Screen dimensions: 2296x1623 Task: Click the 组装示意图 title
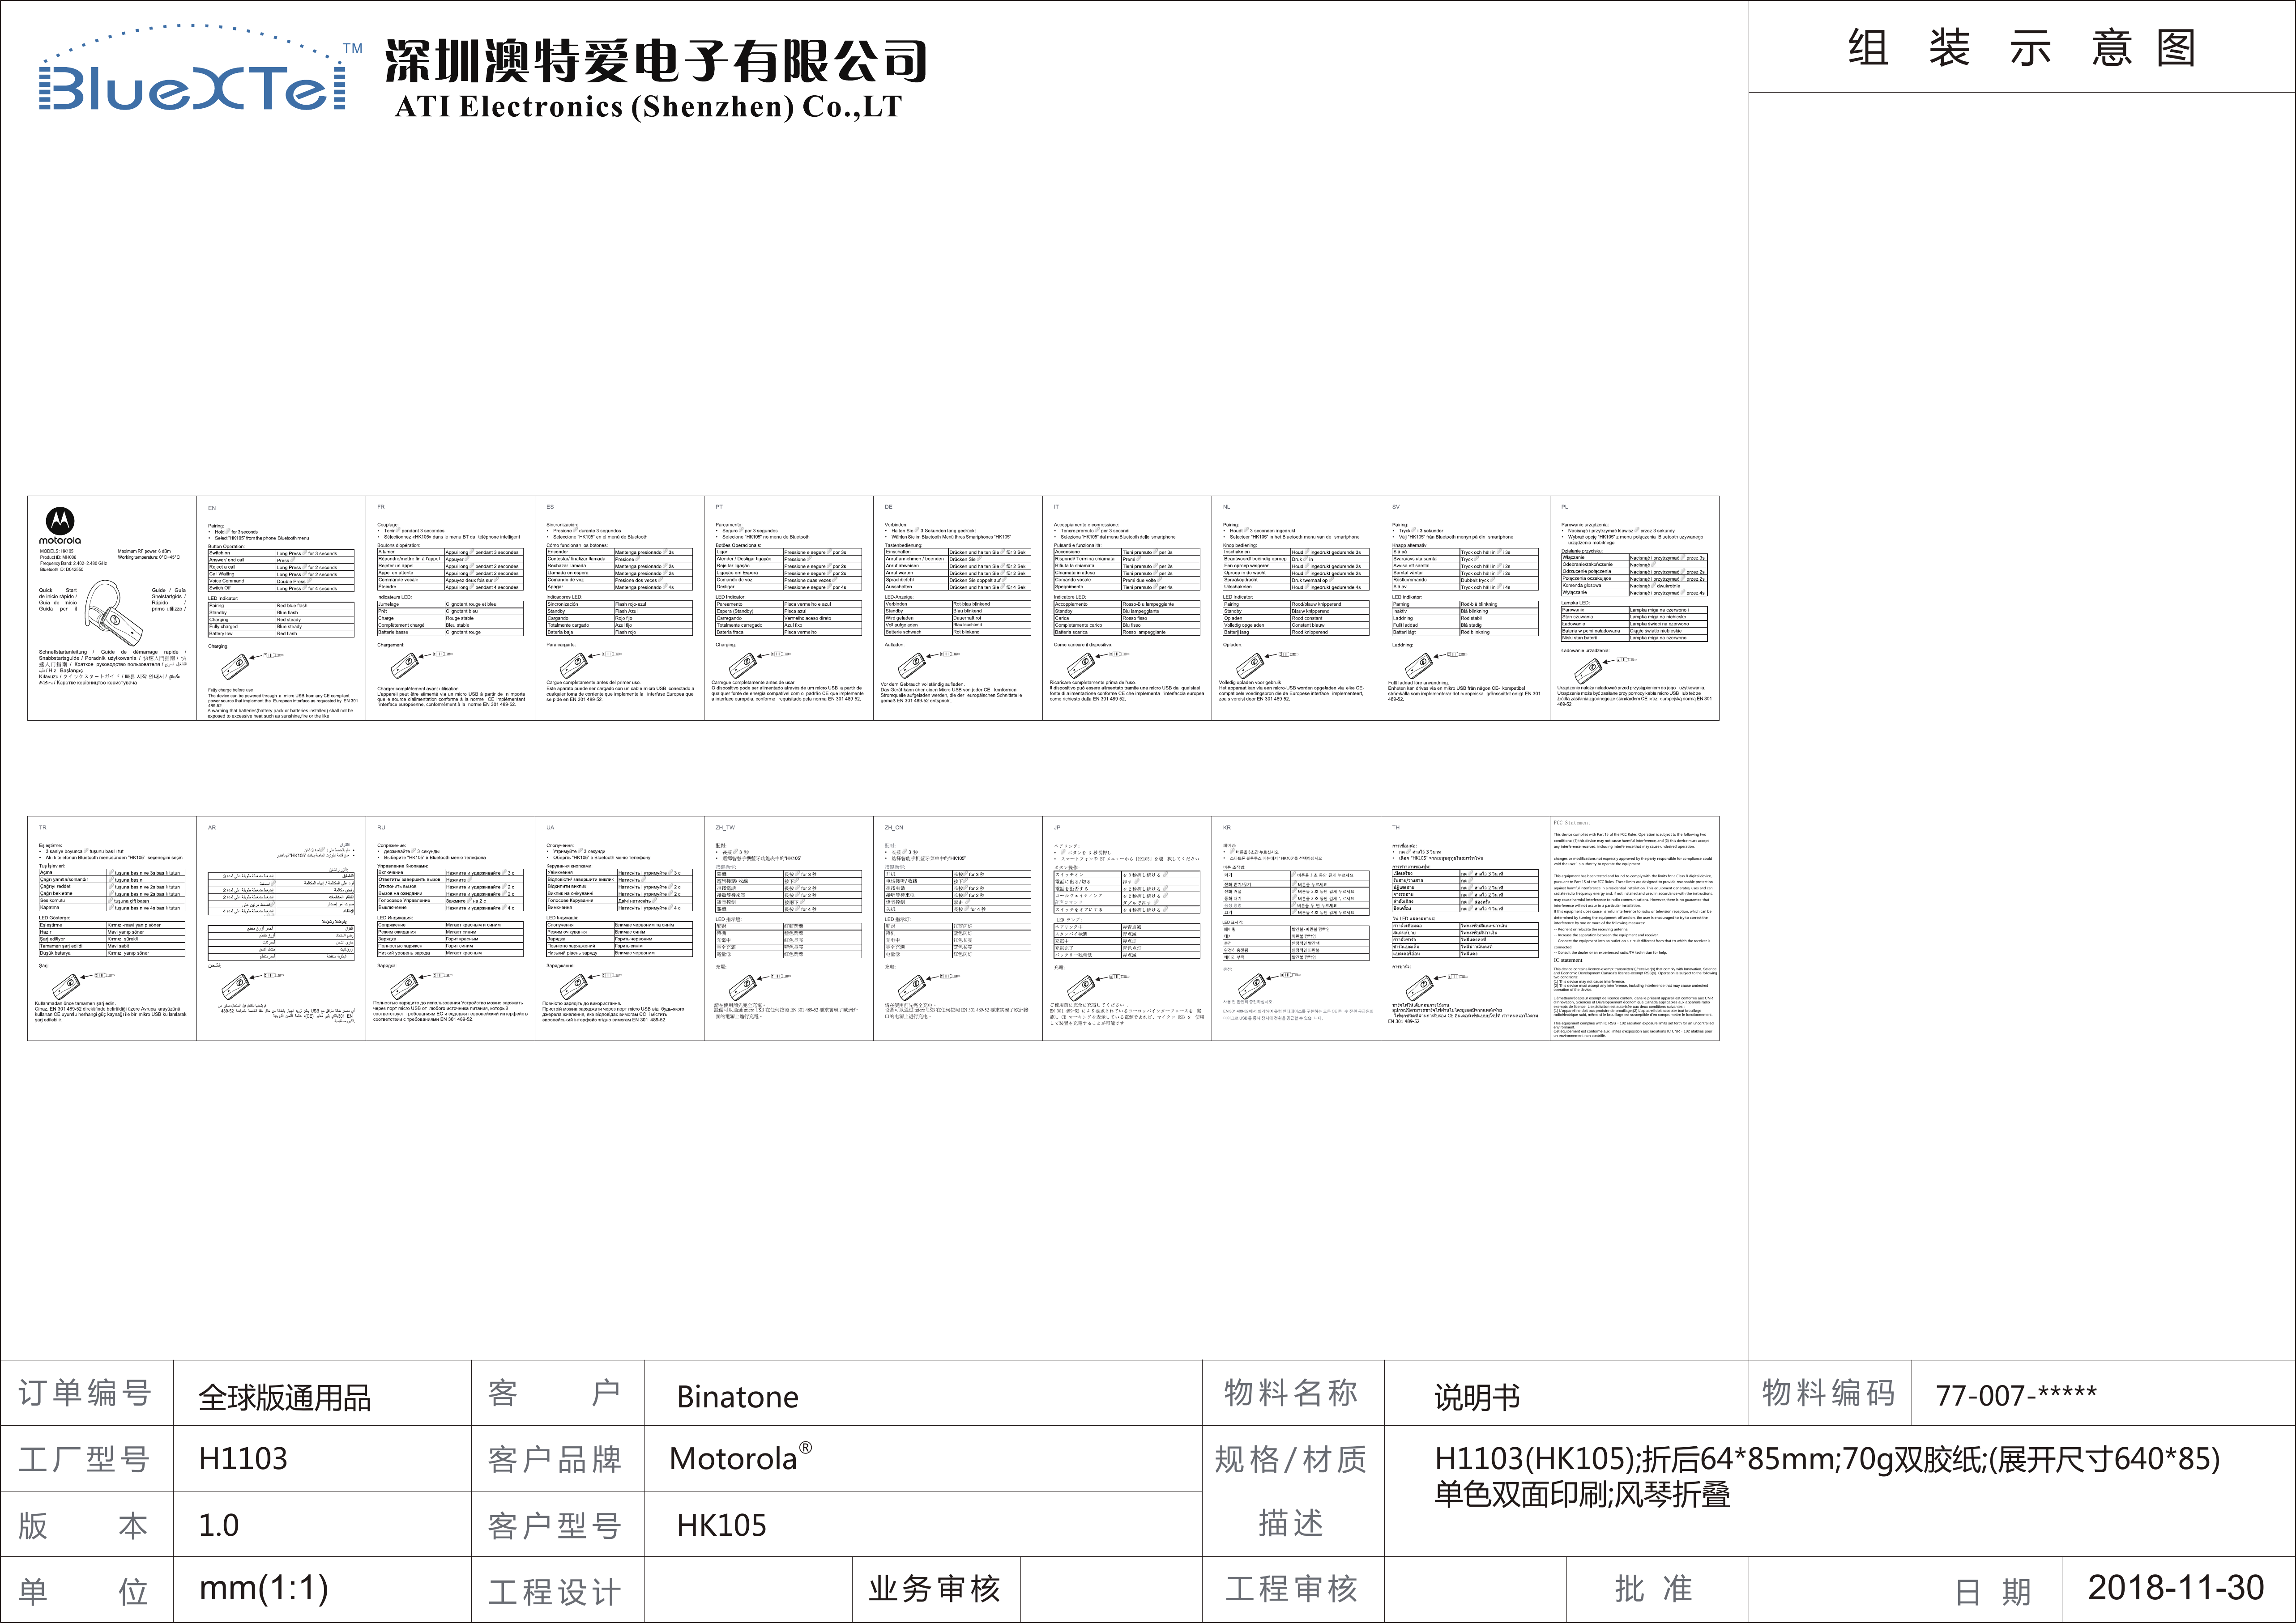click(x=2022, y=48)
